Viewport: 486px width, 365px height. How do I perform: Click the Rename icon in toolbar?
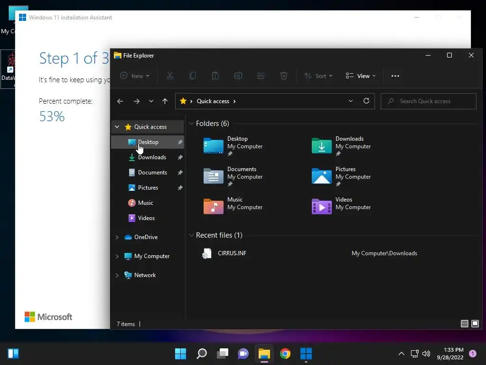tap(238, 76)
